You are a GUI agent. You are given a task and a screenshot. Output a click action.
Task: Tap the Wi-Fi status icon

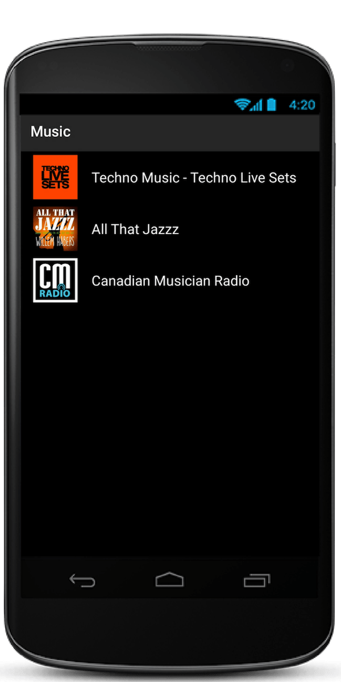242,105
